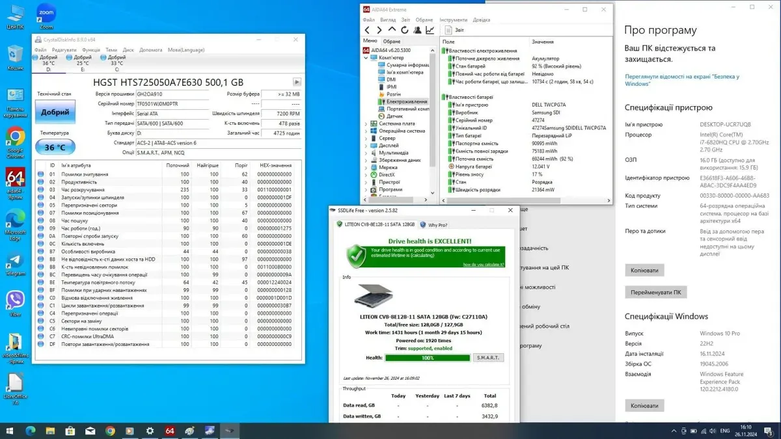This screenshot has height=439, width=781.
Task: Click Chrome icon in the taskbar
Action: coord(110,431)
